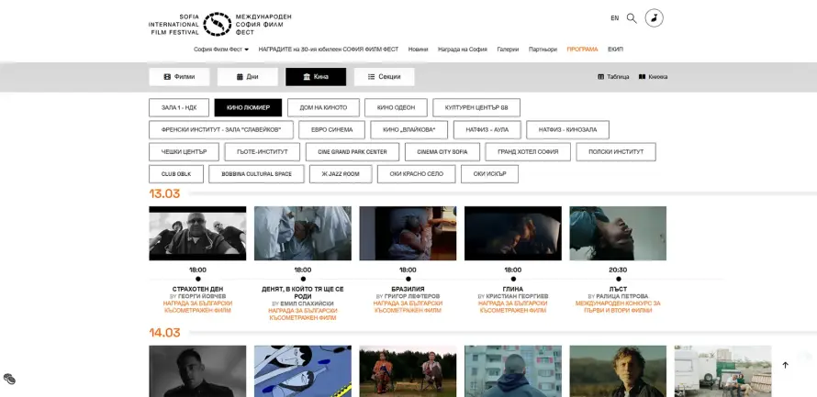Image resolution: width=817 pixels, height=397 pixels.
Task: Open МЕЖДУНАРОДЕН КОНКУРС ЗА ПЪРВИ И ВТОРИ ФИЛМИ section
Action: [x=618, y=307]
